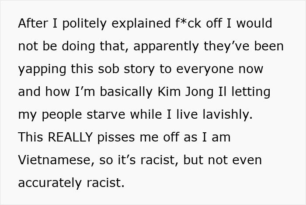Click the name "Kim"

tap(169, 92)
